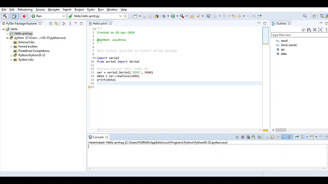Open dropdown arrow next to green Run icon
The width and height of the screenshot is (328, 184).
(177, 16)
